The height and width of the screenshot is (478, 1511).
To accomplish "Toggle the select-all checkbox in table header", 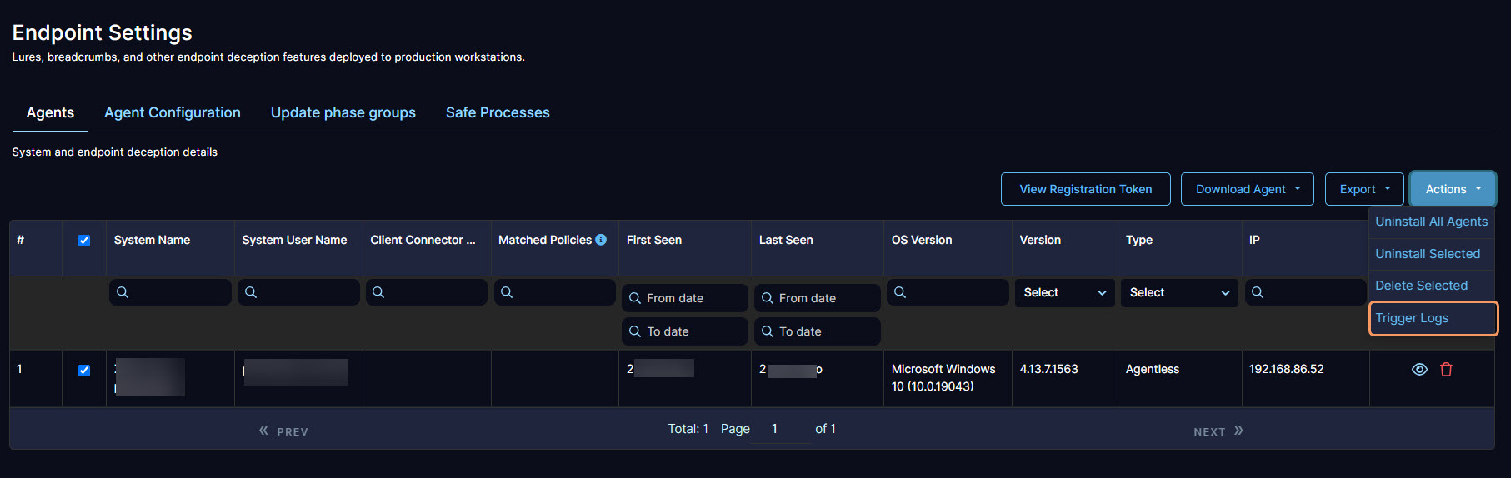I will [x=84, y=241].
